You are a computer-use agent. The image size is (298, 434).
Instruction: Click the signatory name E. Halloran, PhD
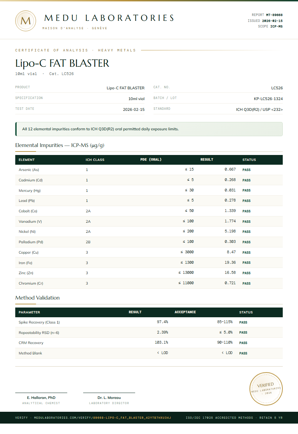(41, 398)
